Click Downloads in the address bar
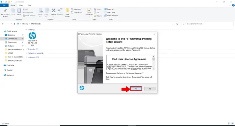 click(x=36, y=24)
